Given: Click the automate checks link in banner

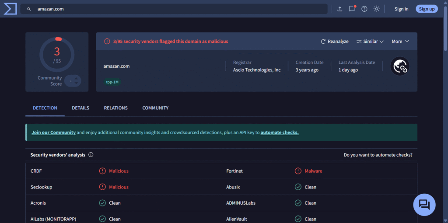Looking at the screenshot, I should pos(279,132).
